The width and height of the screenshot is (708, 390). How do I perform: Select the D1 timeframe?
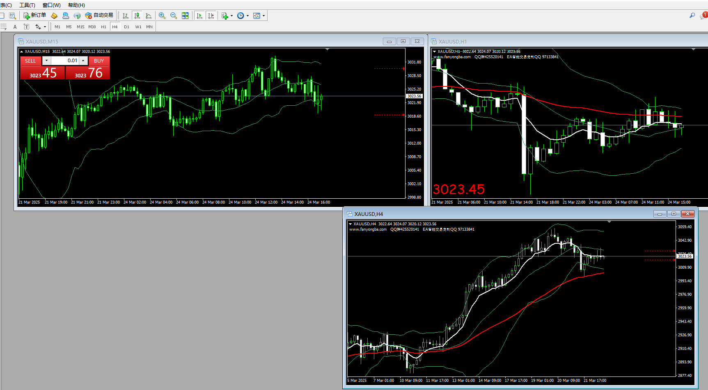(x=126, y=27)
